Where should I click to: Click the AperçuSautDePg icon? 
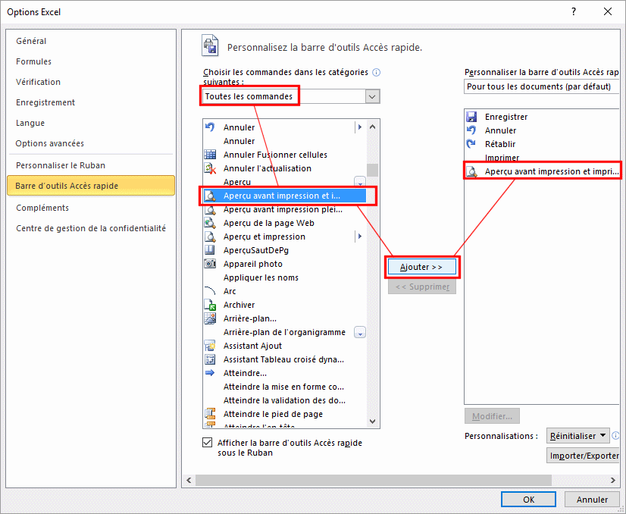click(x=210, y=250)
